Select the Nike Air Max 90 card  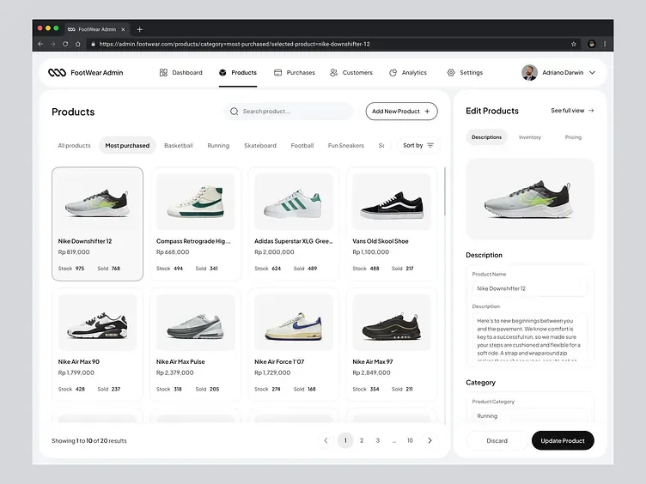tap(97, 344)
